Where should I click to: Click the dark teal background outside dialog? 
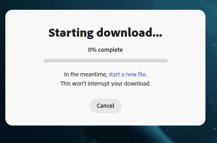(211, 69)
